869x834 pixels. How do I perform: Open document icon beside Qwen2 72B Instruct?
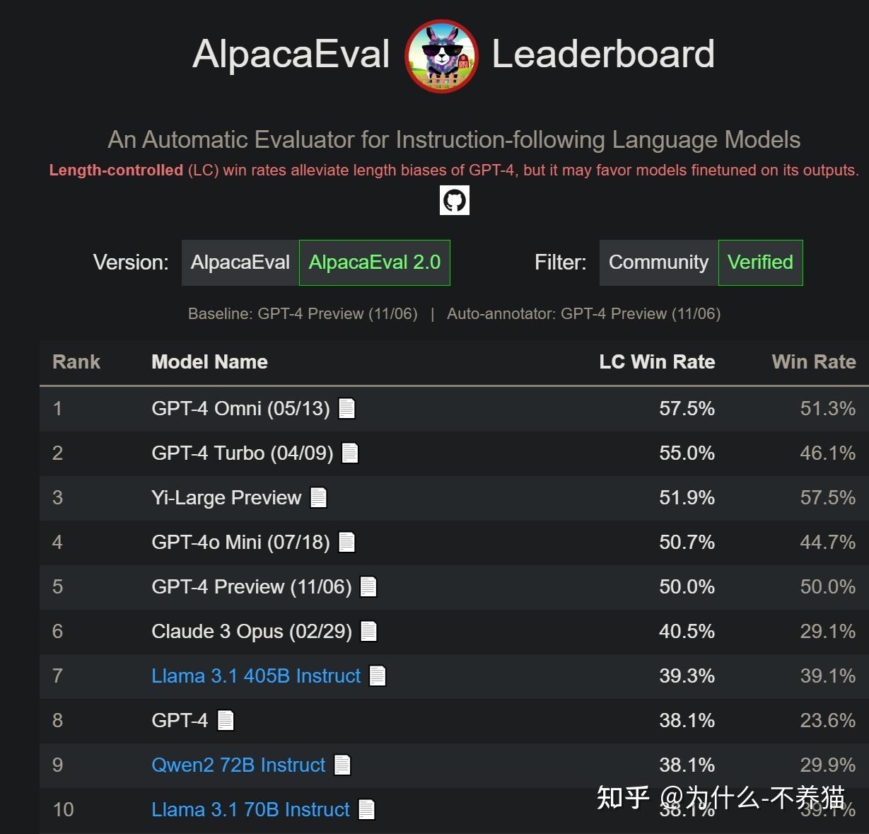pos(342,765)
